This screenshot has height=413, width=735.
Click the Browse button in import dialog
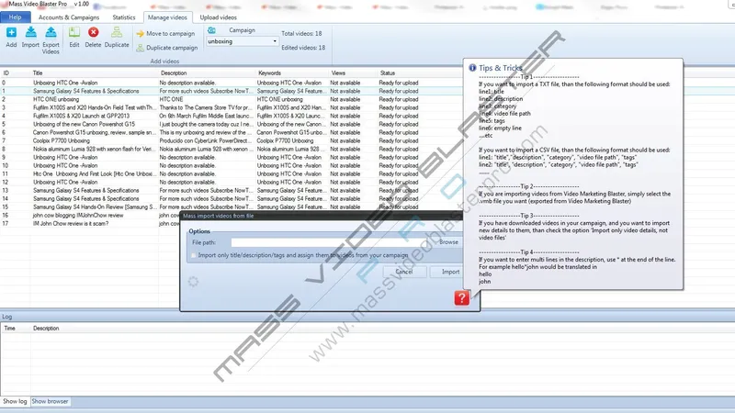[448, 242]
